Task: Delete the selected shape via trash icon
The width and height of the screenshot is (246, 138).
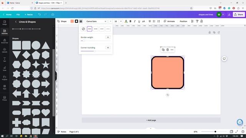Action: pos(168,50)
